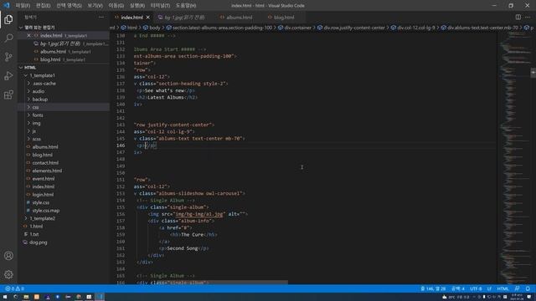Screen dimensions: 536x301
Task: Open Windows Start button
Action: (x=5, y=297)
